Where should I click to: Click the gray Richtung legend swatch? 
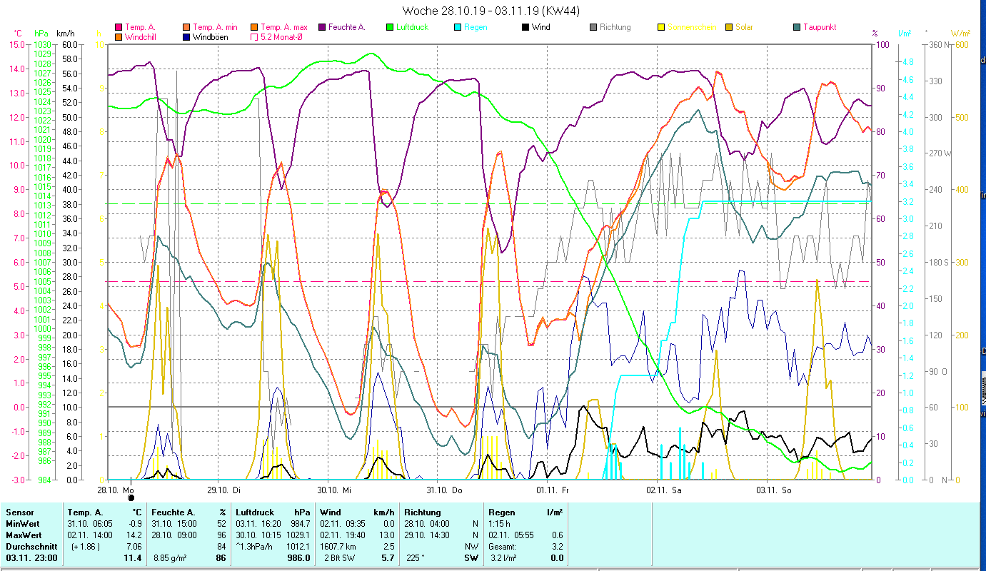593,27
